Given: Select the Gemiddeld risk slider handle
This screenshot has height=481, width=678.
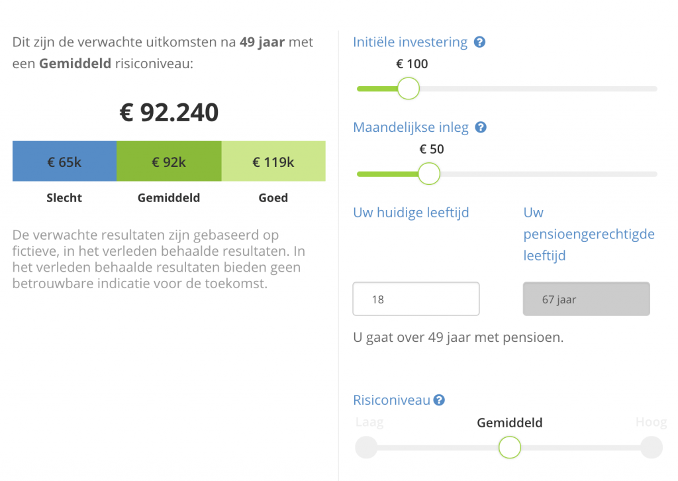Looking at the screenshot, I should 510,447.
